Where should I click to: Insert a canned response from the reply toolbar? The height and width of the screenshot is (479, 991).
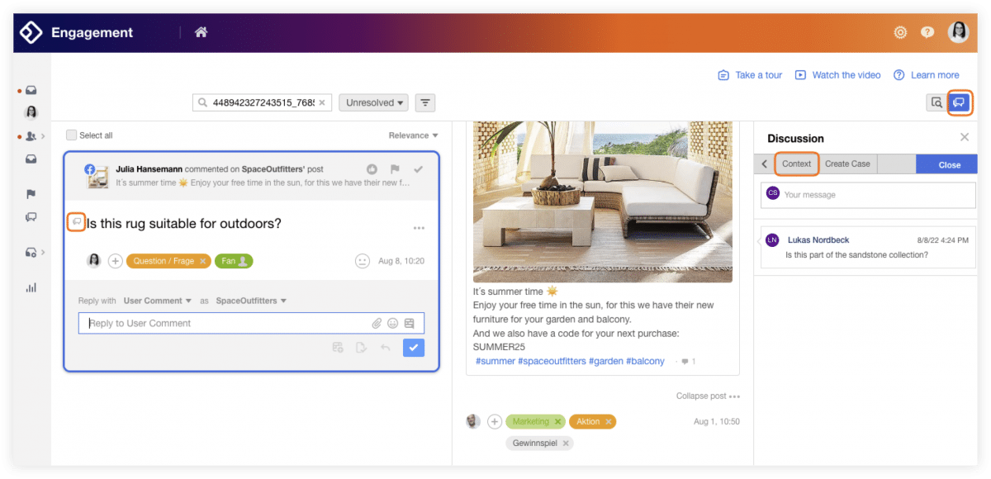tap(410, 323)
